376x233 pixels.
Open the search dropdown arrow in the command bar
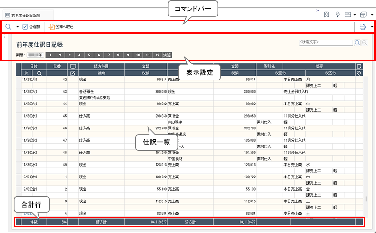[x=17, y=27]
